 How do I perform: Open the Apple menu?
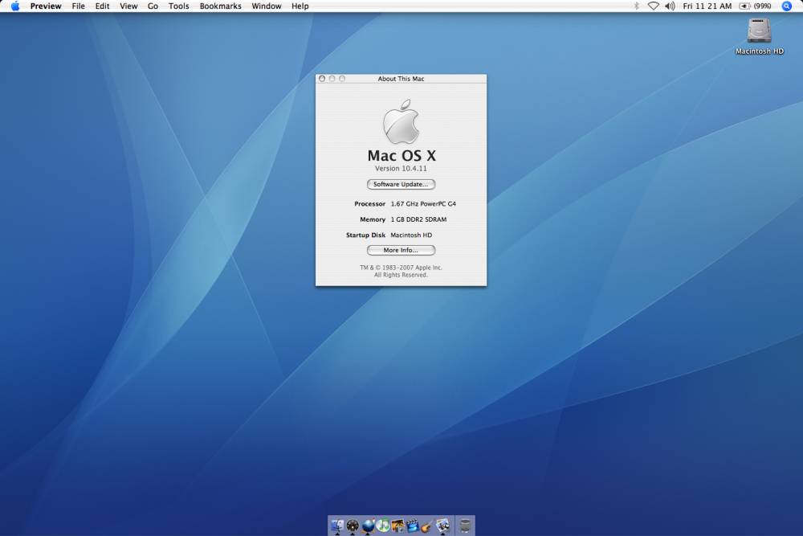click(x=14, y=6)
